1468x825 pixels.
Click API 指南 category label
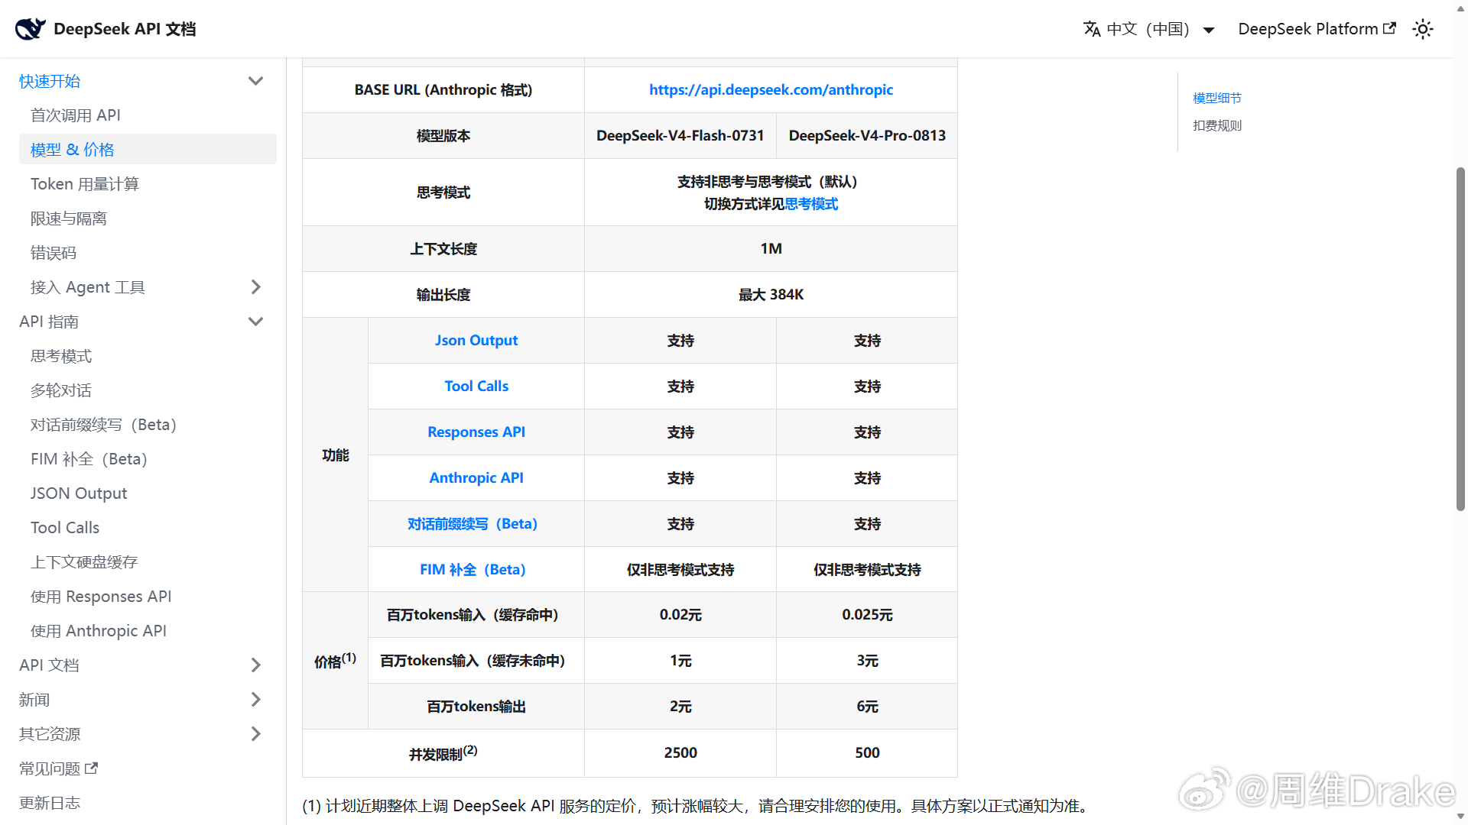click(49, 322)
